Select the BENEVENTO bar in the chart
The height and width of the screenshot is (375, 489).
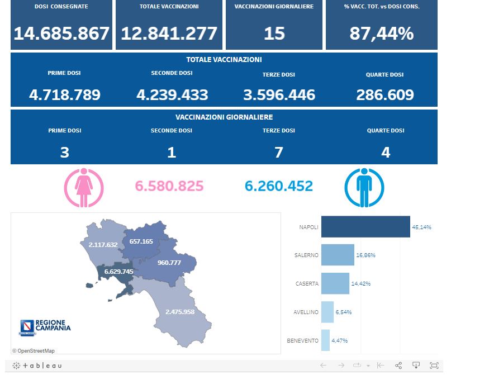[326, 340]
